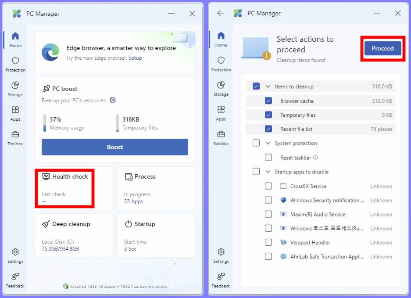Click the Setup link for Edge browser
The height and width of the screenshot is (298, 411).
135,57
